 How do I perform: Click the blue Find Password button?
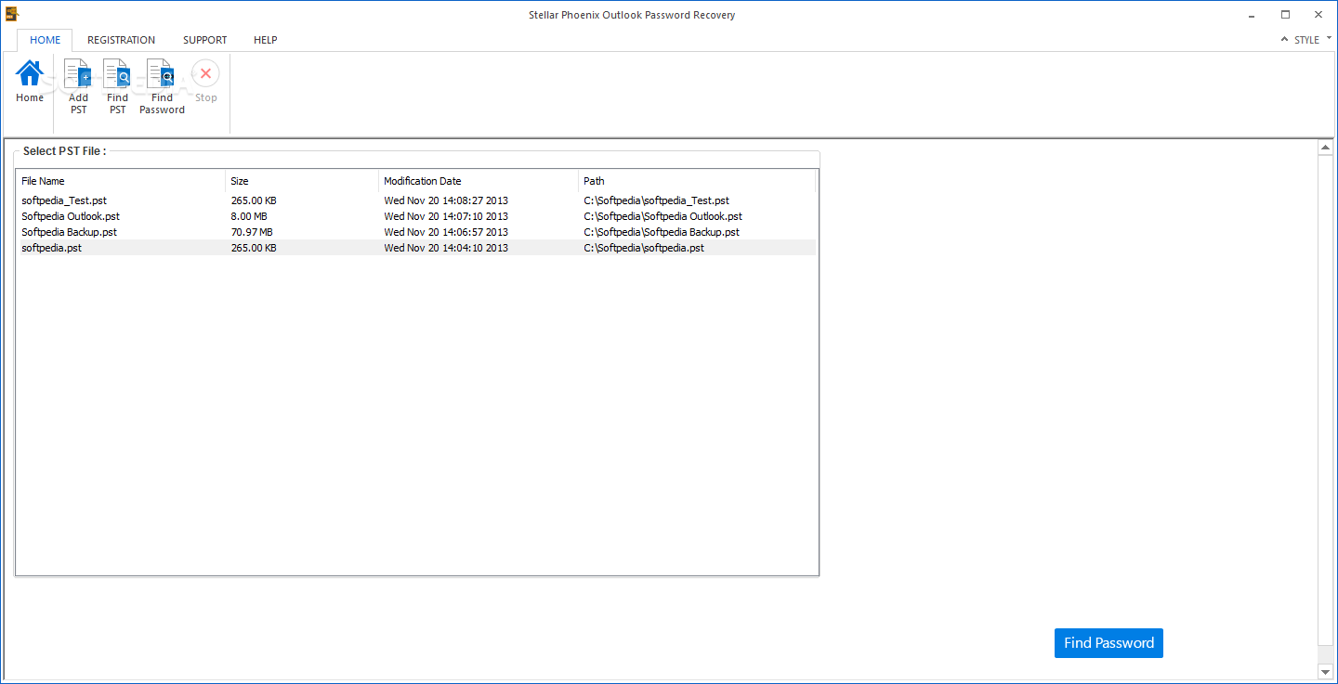(1108, 642)
